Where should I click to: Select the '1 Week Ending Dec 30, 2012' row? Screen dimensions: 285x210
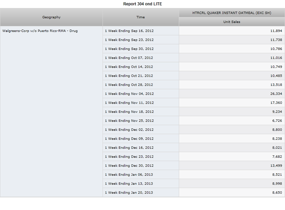pyautogui.click(x=141, y=166)
